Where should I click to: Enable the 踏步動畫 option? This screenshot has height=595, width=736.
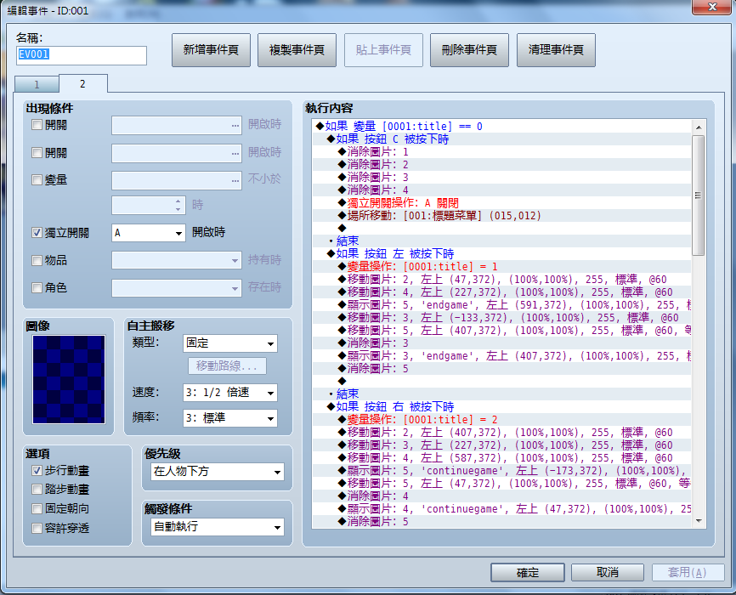click(37, 490)
